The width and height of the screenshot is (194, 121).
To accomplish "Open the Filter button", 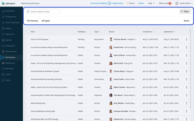I will (x=185, y=12).
